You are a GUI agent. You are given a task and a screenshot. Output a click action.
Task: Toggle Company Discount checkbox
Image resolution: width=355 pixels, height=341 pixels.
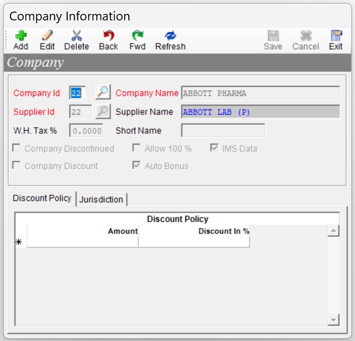(16, 165)
